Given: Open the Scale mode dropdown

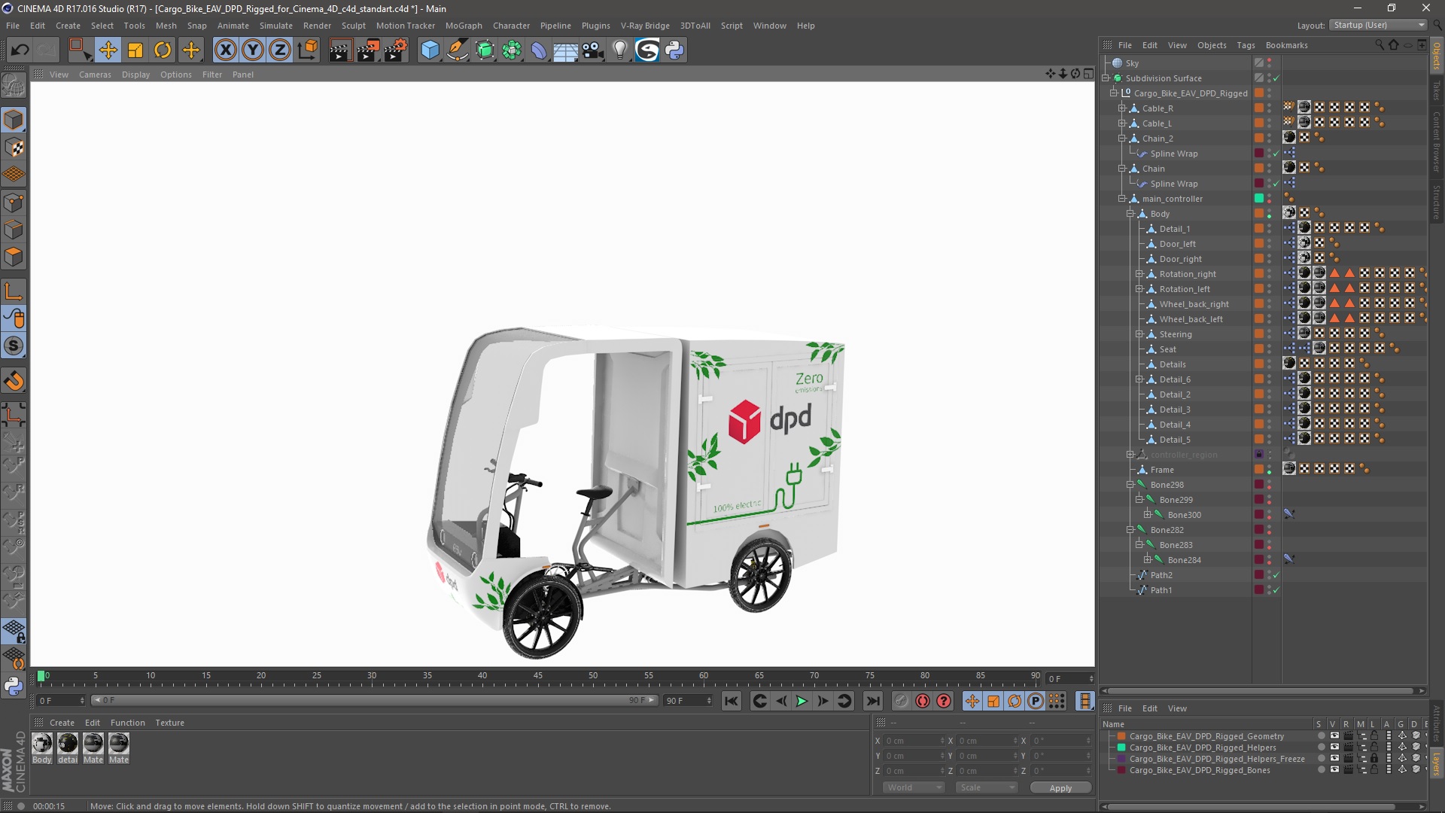Looking at the screenshot, I should (986, 787).
